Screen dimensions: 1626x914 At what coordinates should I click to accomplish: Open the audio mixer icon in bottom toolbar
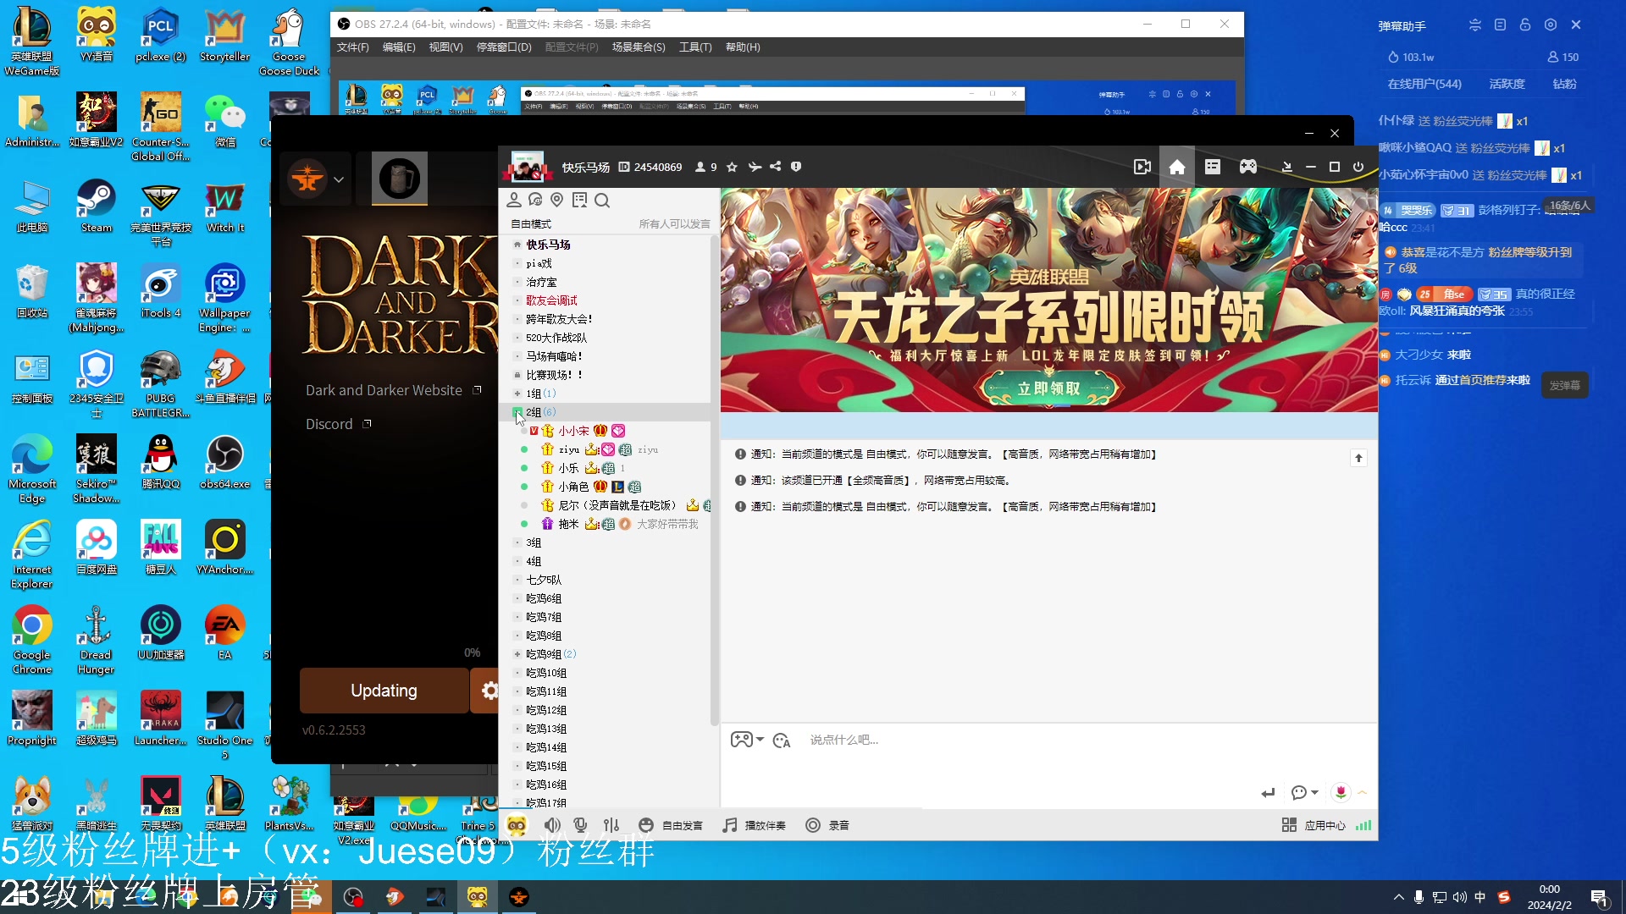(611, 825)
